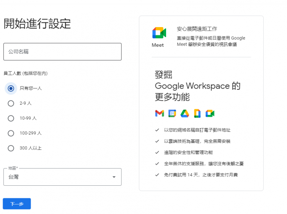Focus the 公司名稱 input field
This screenshot has height=214, width=287.
[x=62, y=52]
